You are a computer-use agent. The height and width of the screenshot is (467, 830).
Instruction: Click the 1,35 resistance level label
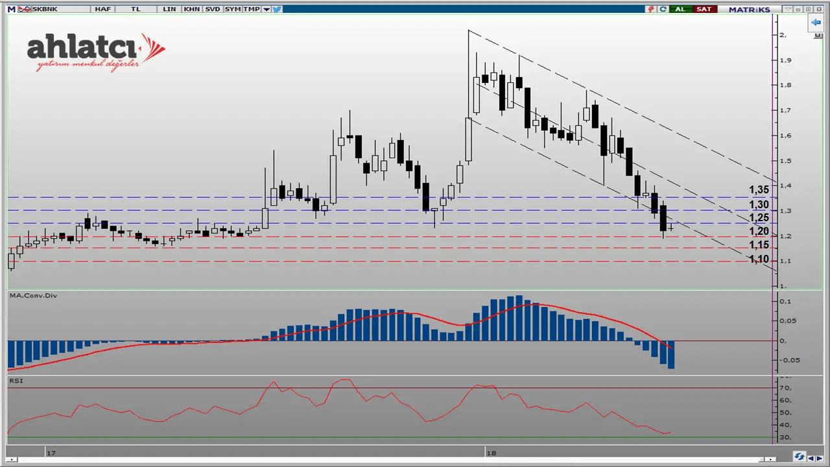coord(759,190)
